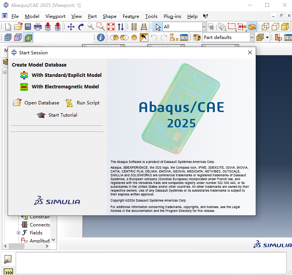Screen dimensions: 292x275
Task: Click the horizontal scrollbar thumb under model tree
Action: (x=16, y=246)
